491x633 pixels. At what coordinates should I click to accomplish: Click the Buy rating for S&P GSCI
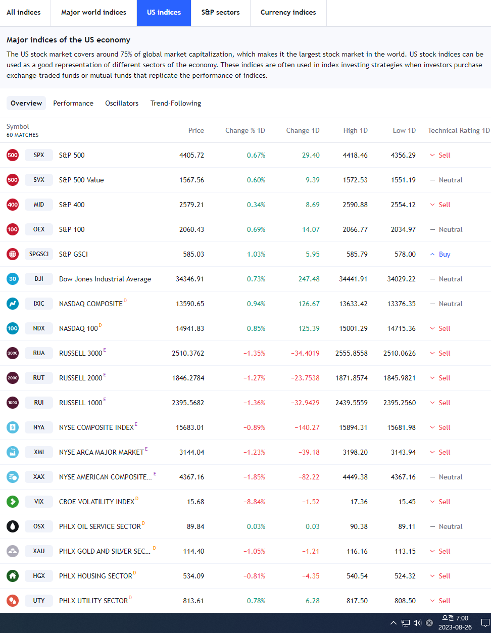click(x=440, y=254)
